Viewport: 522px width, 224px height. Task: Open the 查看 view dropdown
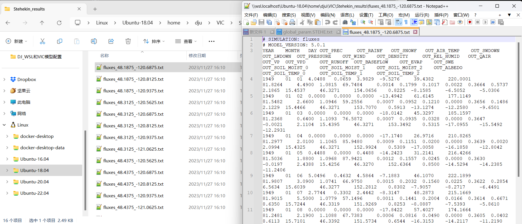coord(186,41)
